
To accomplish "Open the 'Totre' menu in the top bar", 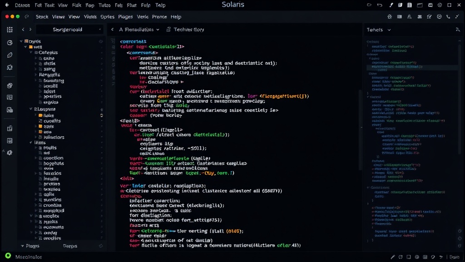I will point(104,5).
